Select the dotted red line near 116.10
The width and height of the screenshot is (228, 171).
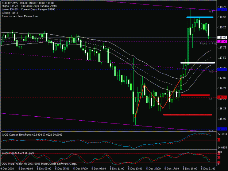coord(188,115)
